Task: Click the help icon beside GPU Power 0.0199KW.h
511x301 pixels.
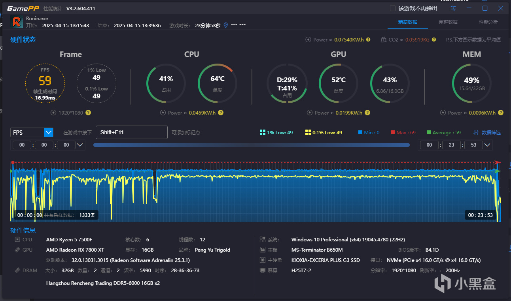Action: tap(367, 113)
